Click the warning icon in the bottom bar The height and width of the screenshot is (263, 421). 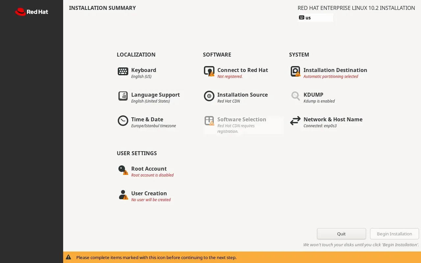(x=68, y=257)
